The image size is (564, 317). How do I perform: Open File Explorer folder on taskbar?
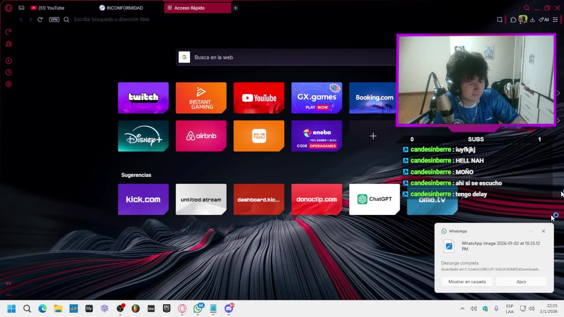pyautogui.click(x=58, y=309)
